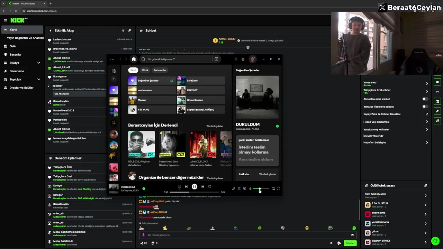Open Spotify browse icon in search bar
This screenshot has height=249, width=443.
coord(216,59)
